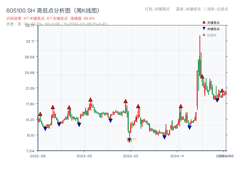Select the red marker above the 2024-02 candles
Image resolution: width=251 pixels, height=188 pixels.
[125, 101]
